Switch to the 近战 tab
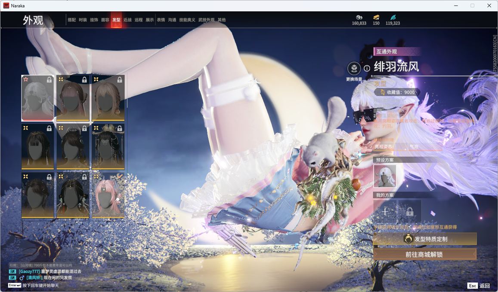Viewport: 498px width, 292px height. pos(127,20)
